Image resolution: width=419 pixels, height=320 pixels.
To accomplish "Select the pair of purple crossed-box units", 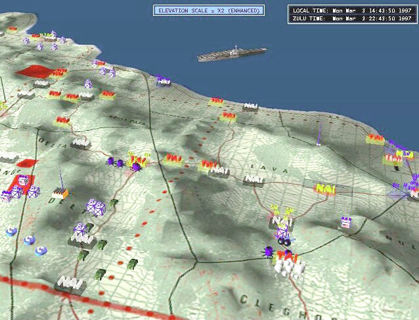I will 95,207.
